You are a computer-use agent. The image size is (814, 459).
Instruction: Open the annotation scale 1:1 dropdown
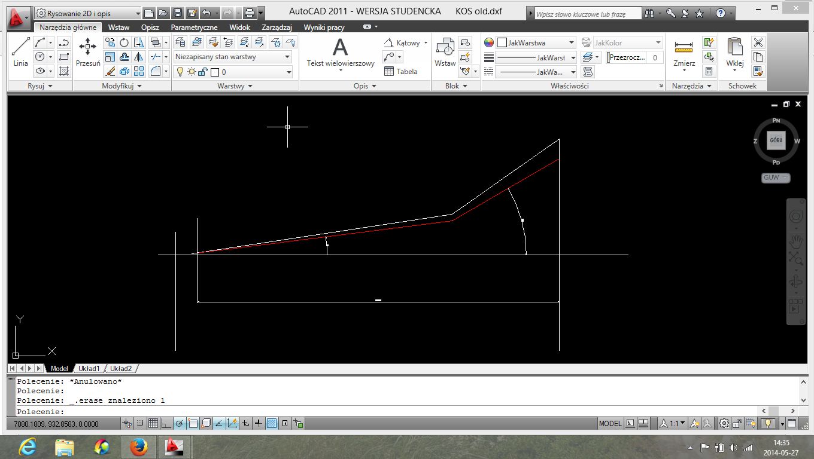click(x=673, y=424)
